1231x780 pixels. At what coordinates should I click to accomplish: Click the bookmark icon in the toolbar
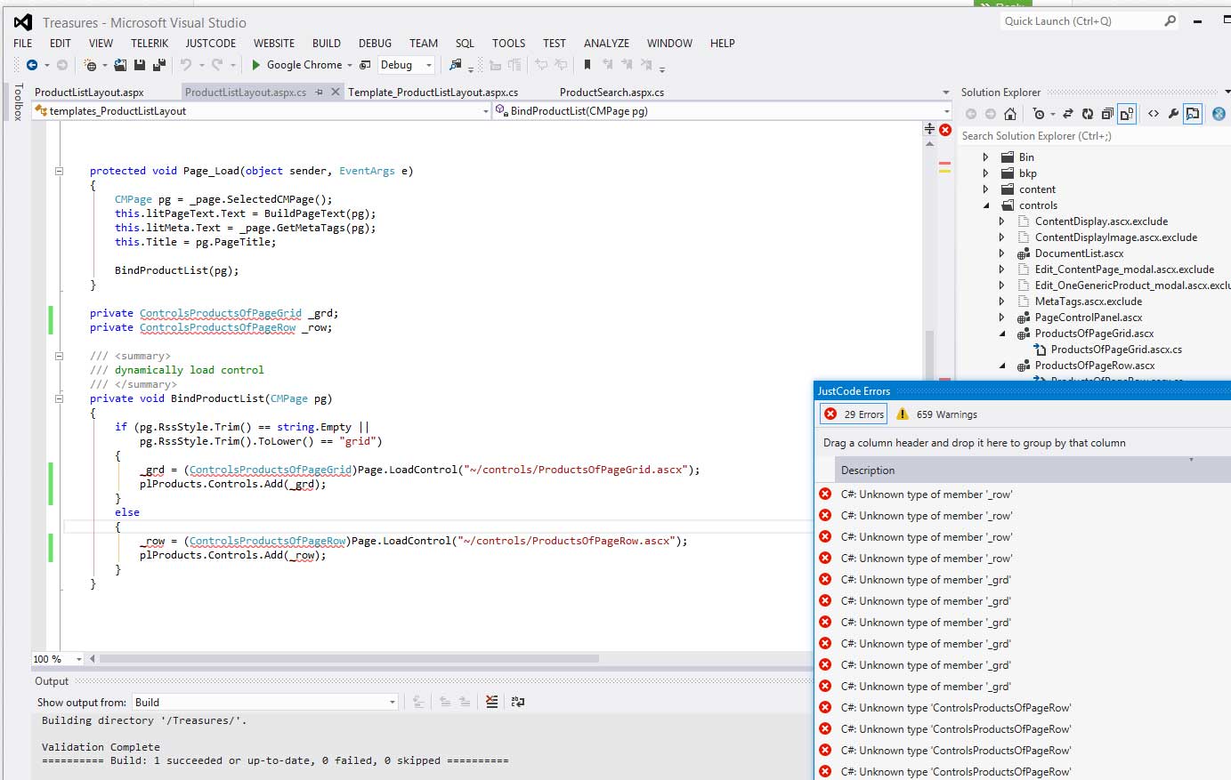coord(587,65)
